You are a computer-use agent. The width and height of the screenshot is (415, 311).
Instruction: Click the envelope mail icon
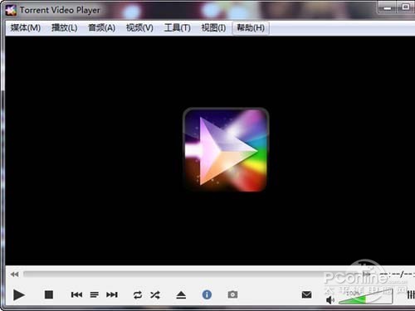click(306, 294)
